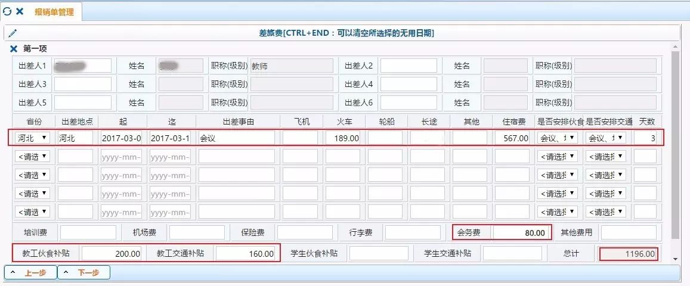Click the refresh icon in tab bar

(7, 11)
